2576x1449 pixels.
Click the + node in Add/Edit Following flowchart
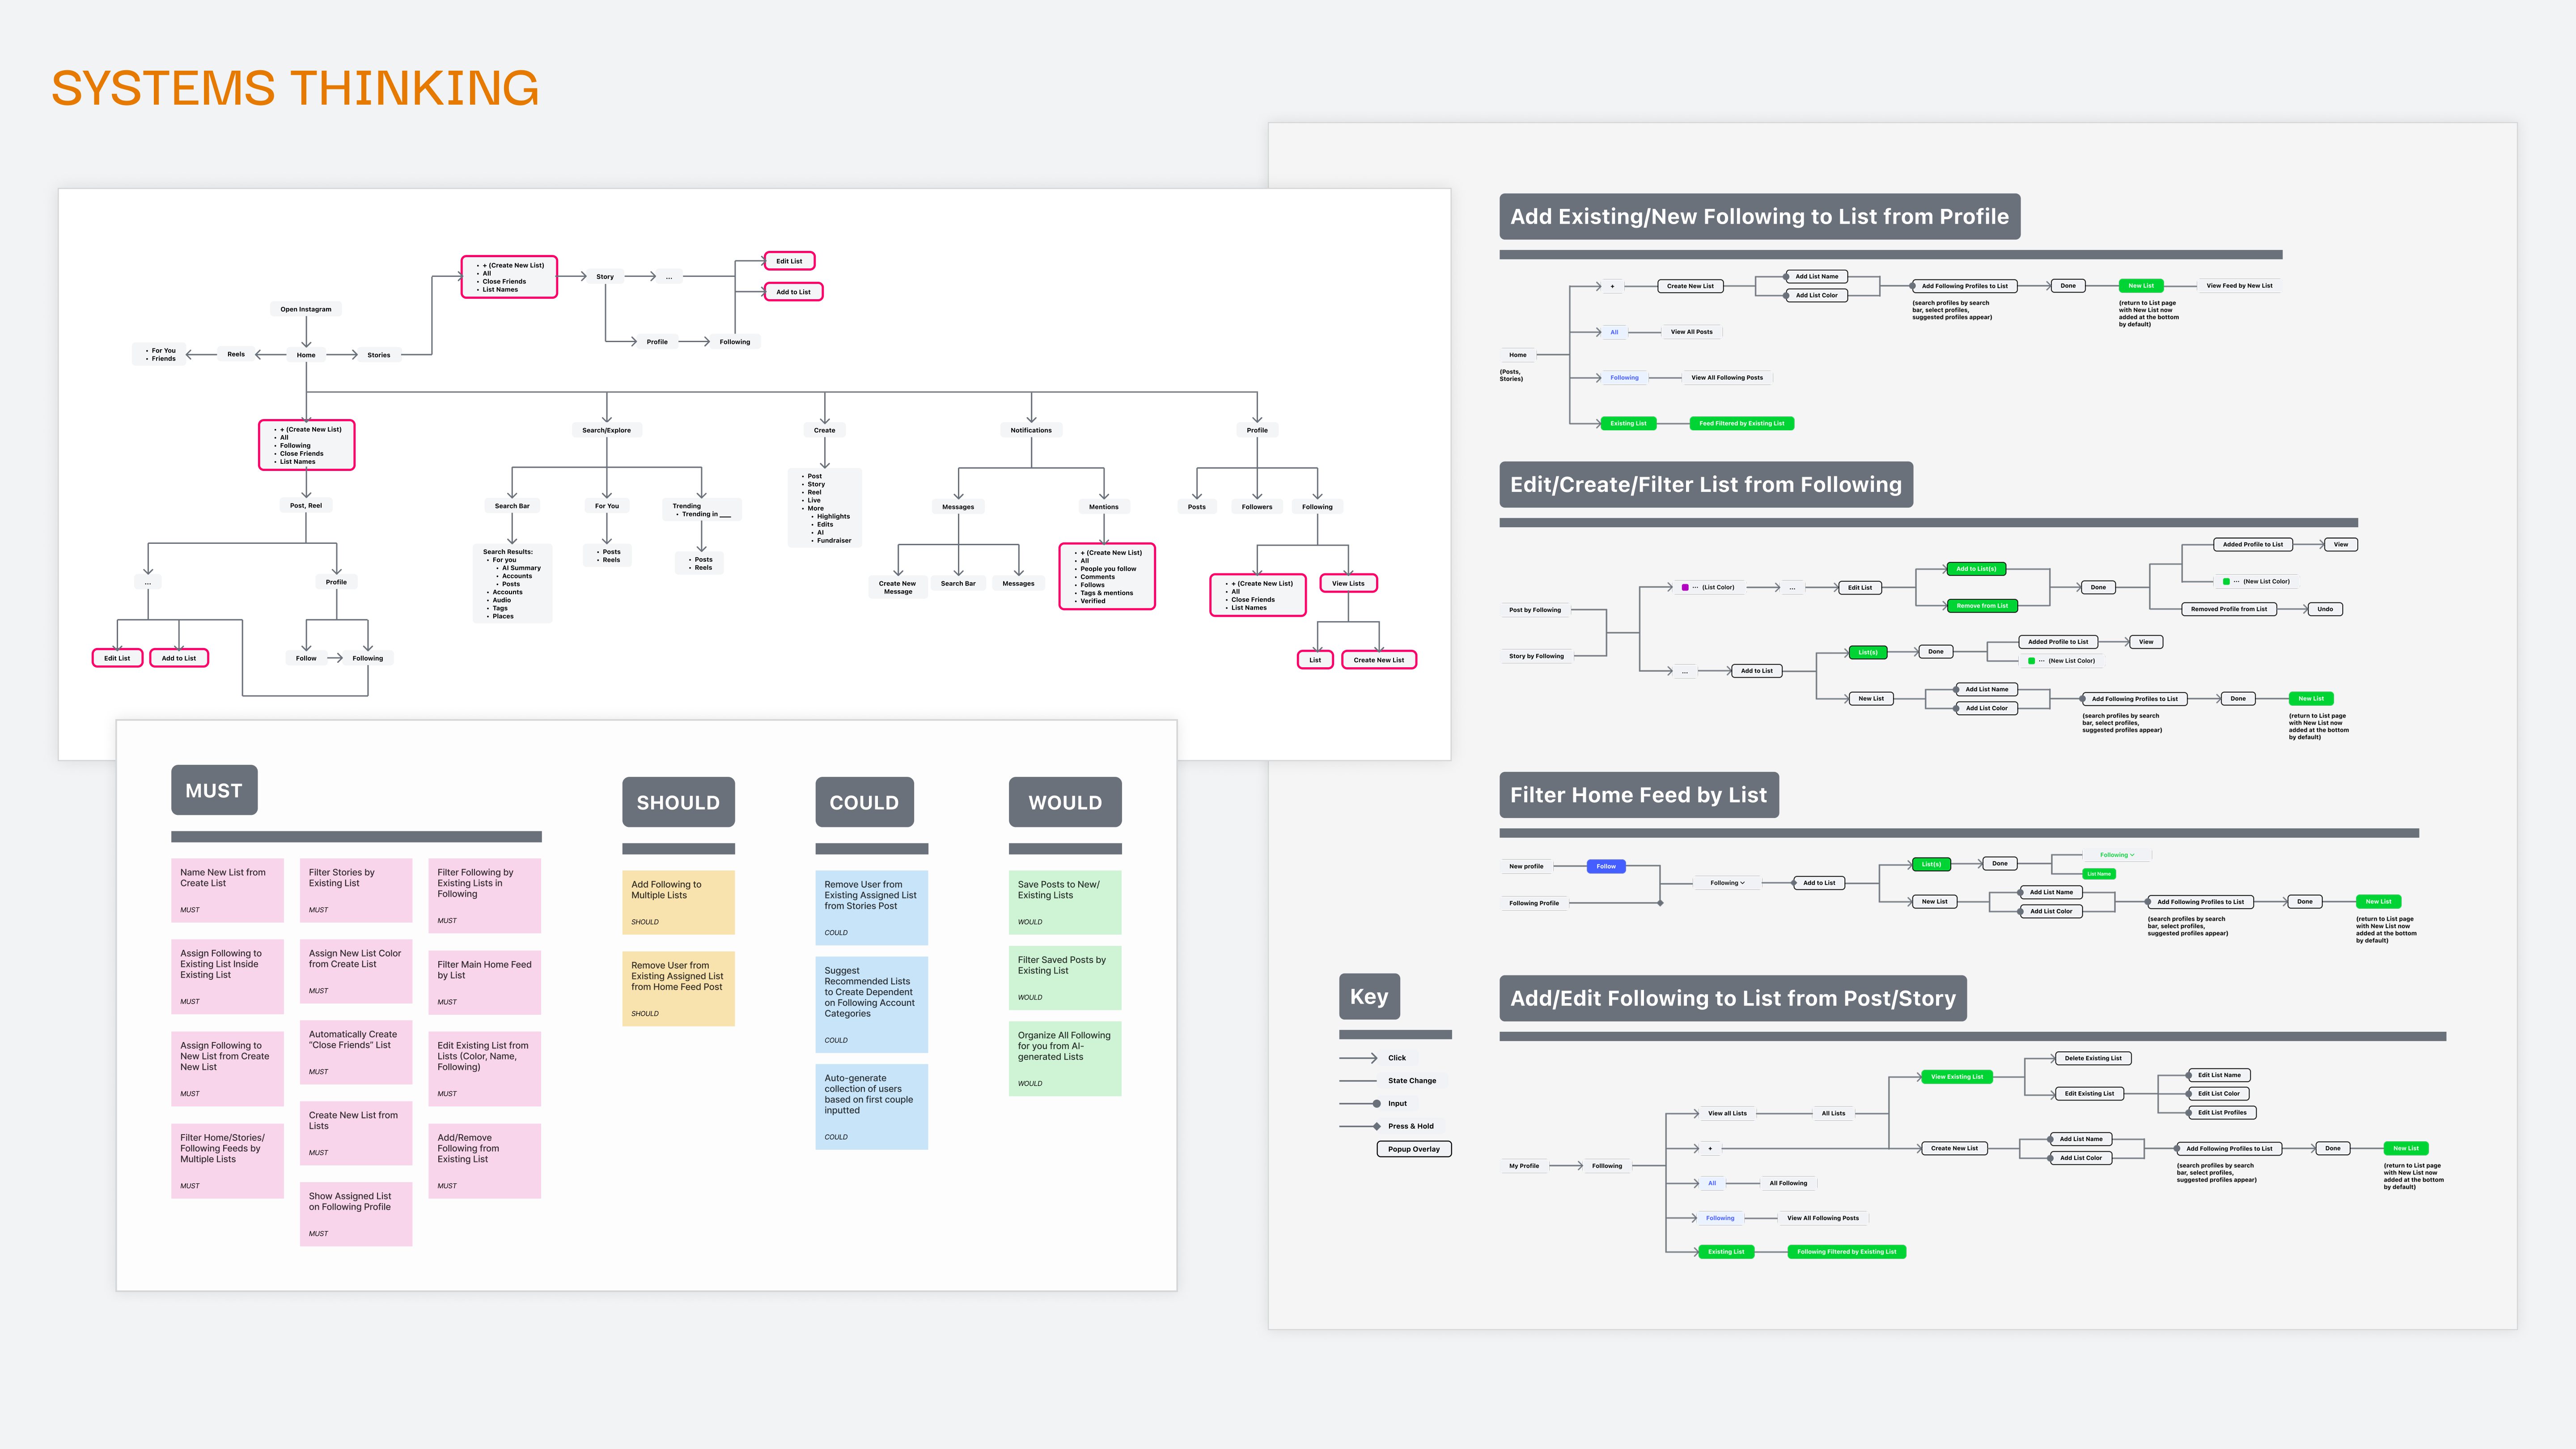[x=1710, y=1148]
